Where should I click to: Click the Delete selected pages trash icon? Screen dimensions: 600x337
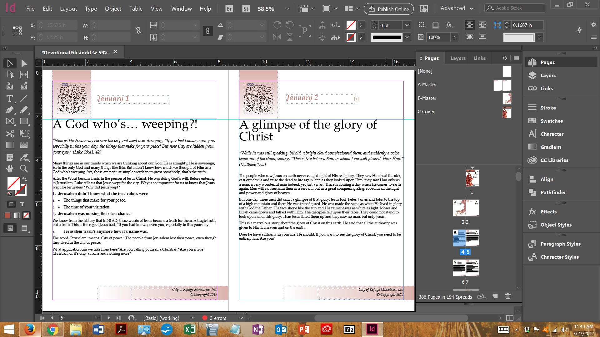pos(508,296)
